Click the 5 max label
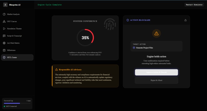The image size is (207, 111). pyautogui.click(x=29, y=101)
